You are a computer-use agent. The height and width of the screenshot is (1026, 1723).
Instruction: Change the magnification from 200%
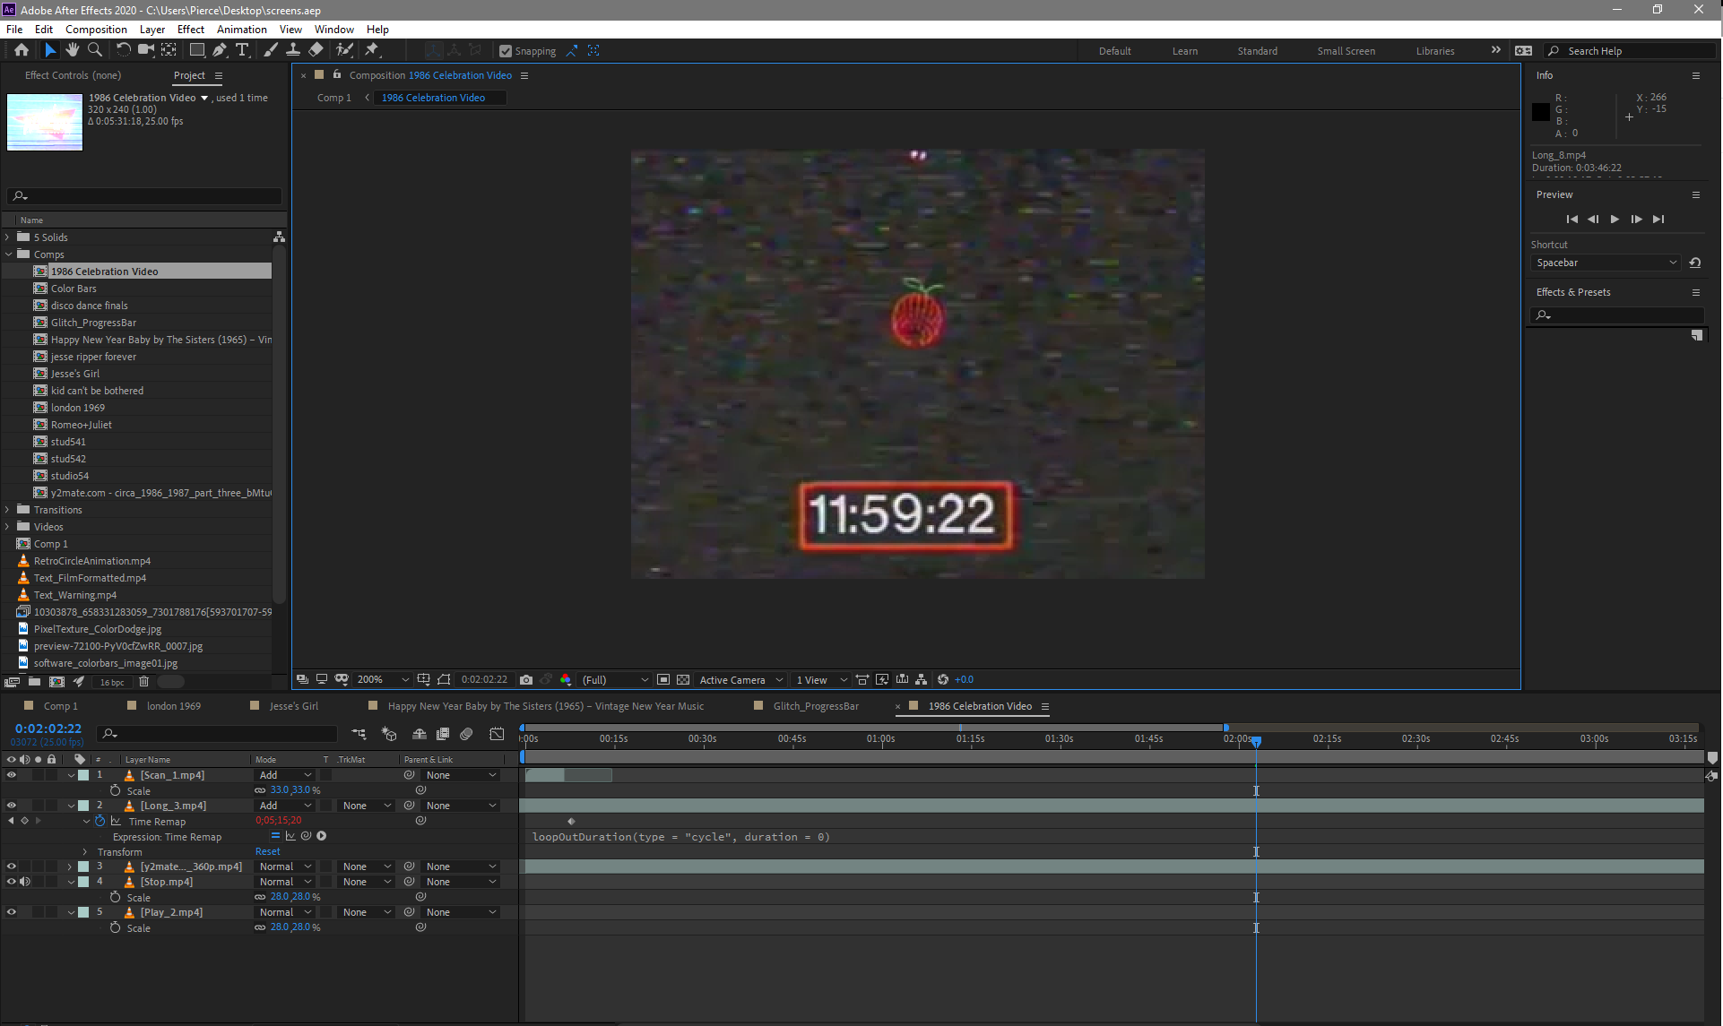[381, 679]
